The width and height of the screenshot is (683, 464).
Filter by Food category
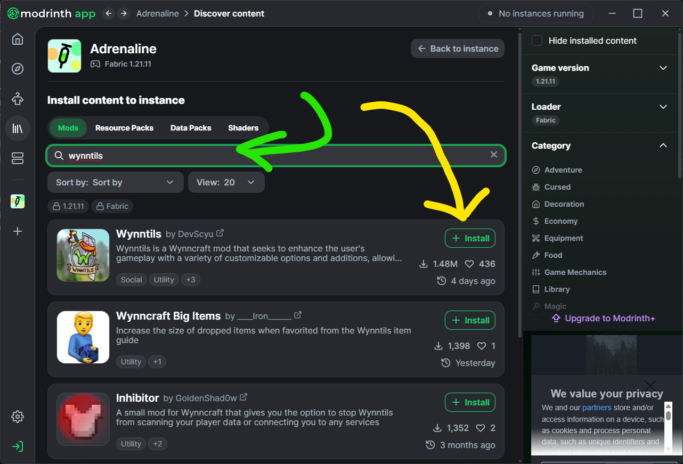click(547, 255)
